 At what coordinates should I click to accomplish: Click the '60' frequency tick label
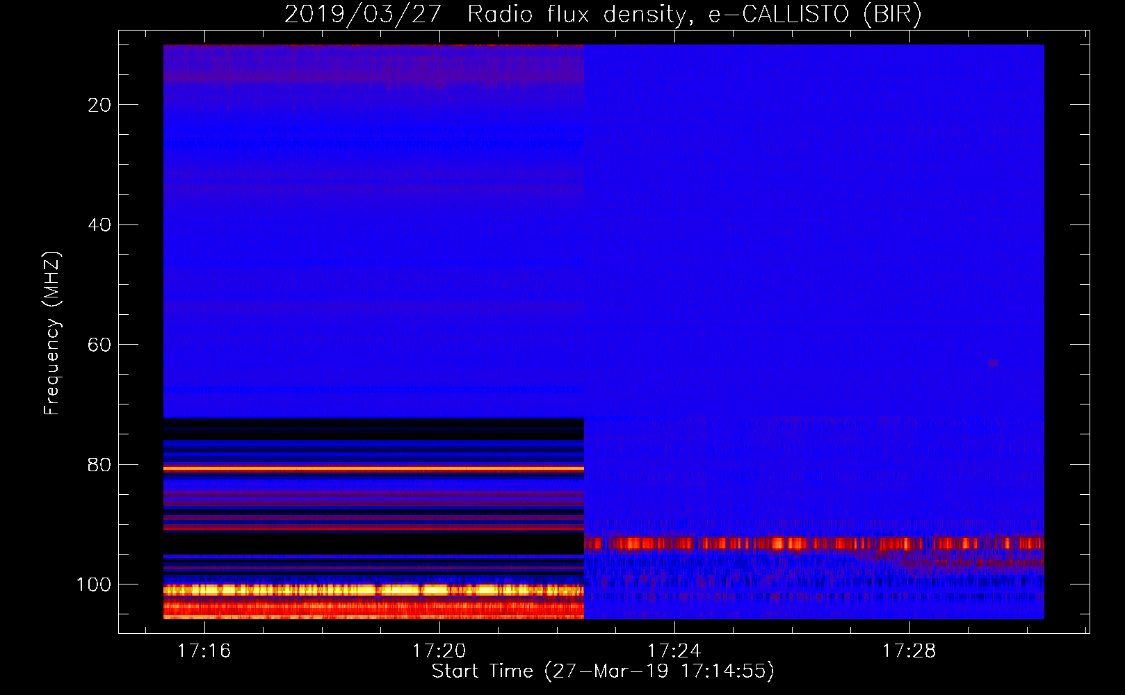click(x=99, y=345)
